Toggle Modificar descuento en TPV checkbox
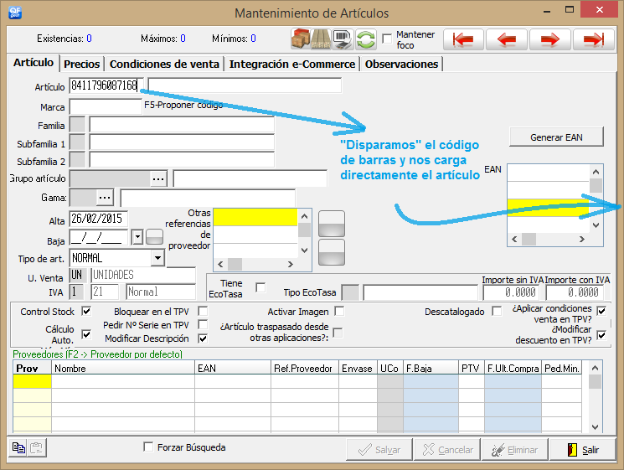Image resolution: width=624 pixels, height=470 pixels. coord(601,335)
